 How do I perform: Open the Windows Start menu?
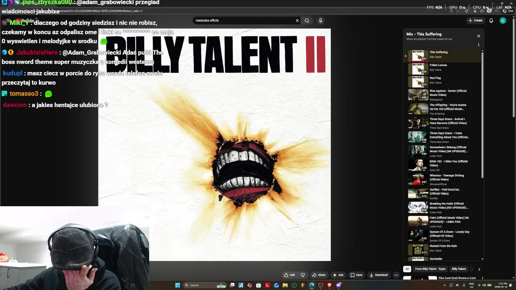pos(178,285)
